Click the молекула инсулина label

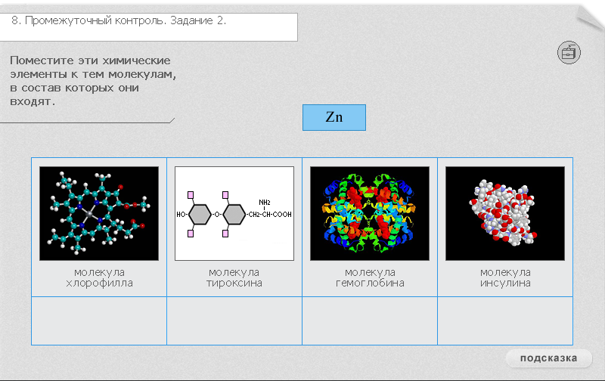click(x=505, y=277)
